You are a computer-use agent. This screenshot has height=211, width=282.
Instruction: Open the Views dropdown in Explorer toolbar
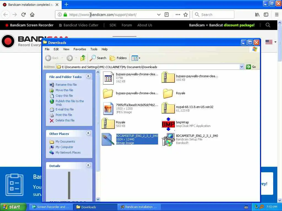[136, 58]
